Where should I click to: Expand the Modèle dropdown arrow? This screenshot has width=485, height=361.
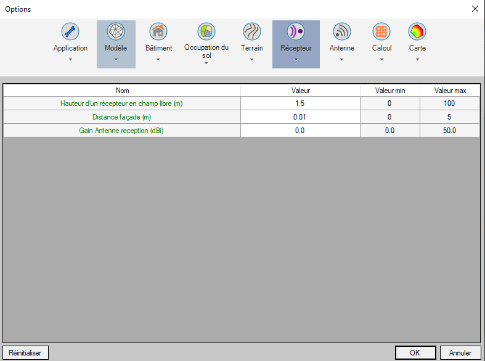116,59
